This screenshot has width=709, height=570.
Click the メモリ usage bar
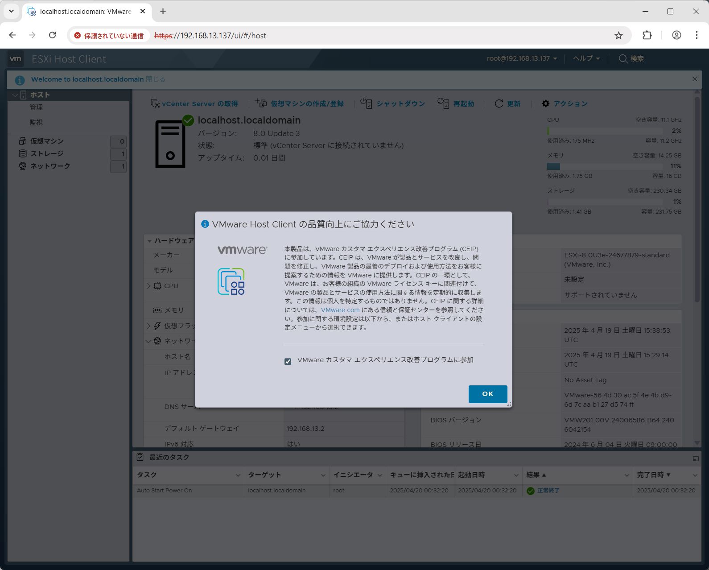point(605,166)
